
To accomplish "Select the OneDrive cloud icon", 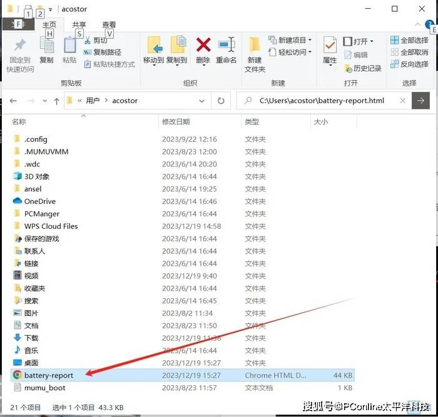I will (18, 201).
